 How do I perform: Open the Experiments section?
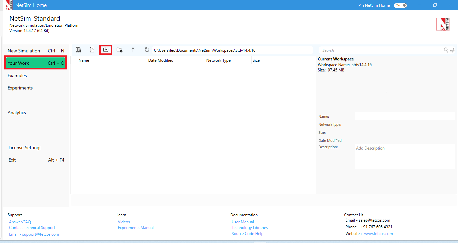(20, 88)
